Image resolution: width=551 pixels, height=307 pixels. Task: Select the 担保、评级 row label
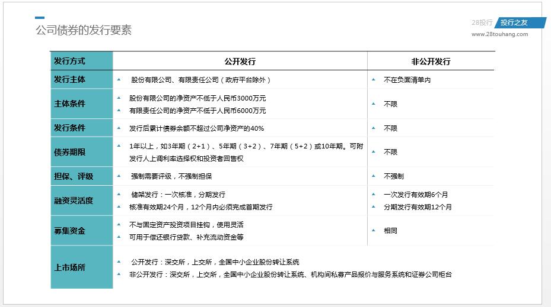tap(81, 176)
